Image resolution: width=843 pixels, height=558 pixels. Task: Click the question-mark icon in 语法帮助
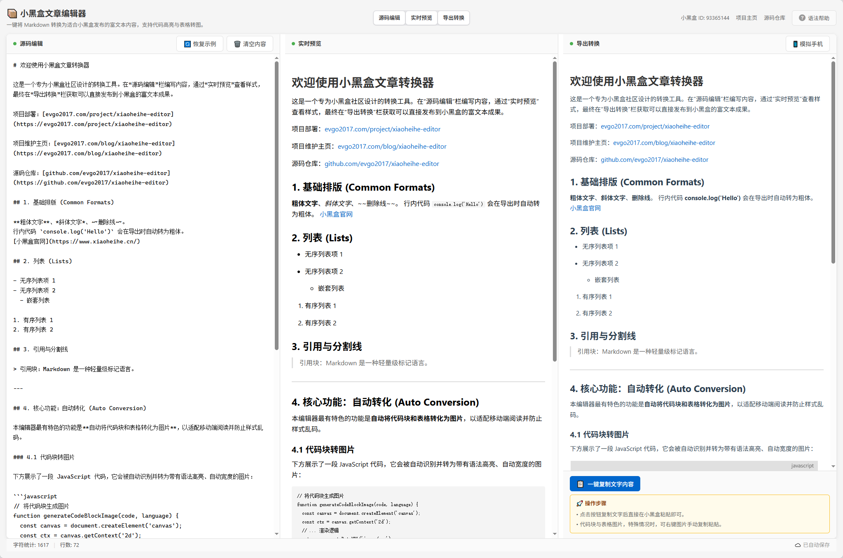coord(802,17)
